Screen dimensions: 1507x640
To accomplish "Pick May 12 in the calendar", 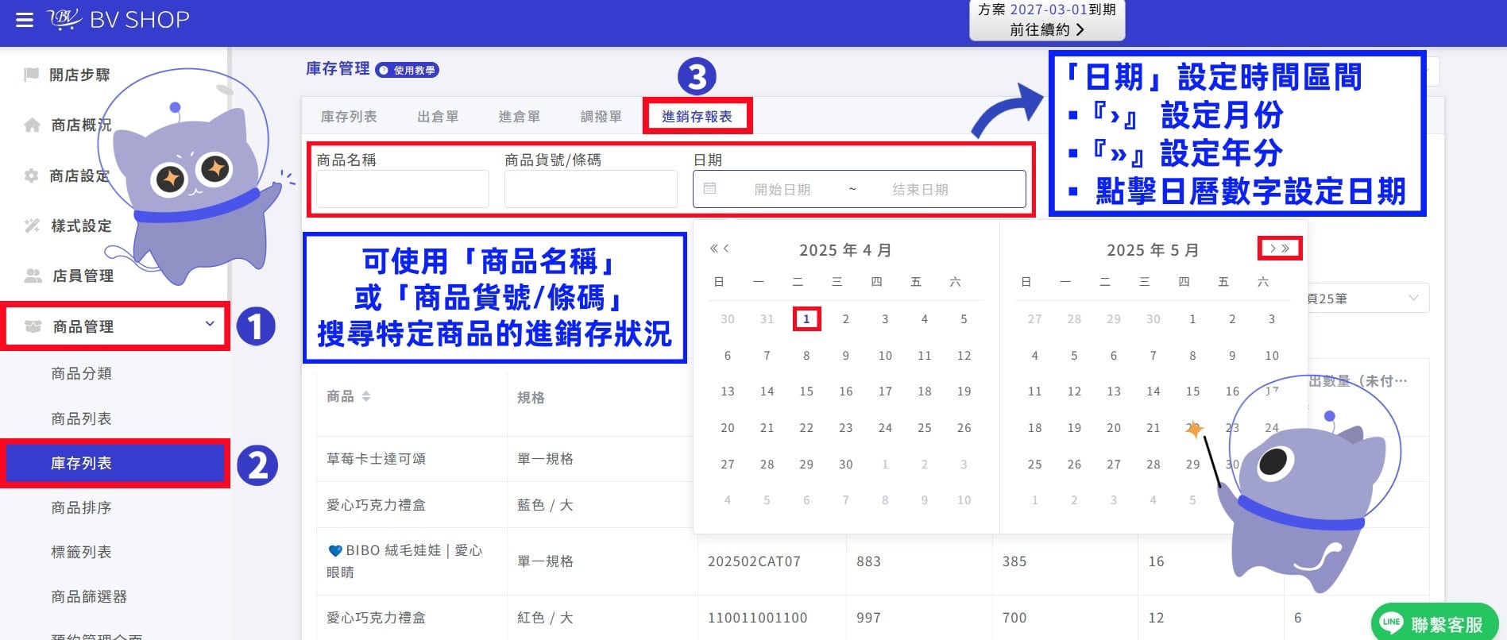I will tap(1074, 391).
